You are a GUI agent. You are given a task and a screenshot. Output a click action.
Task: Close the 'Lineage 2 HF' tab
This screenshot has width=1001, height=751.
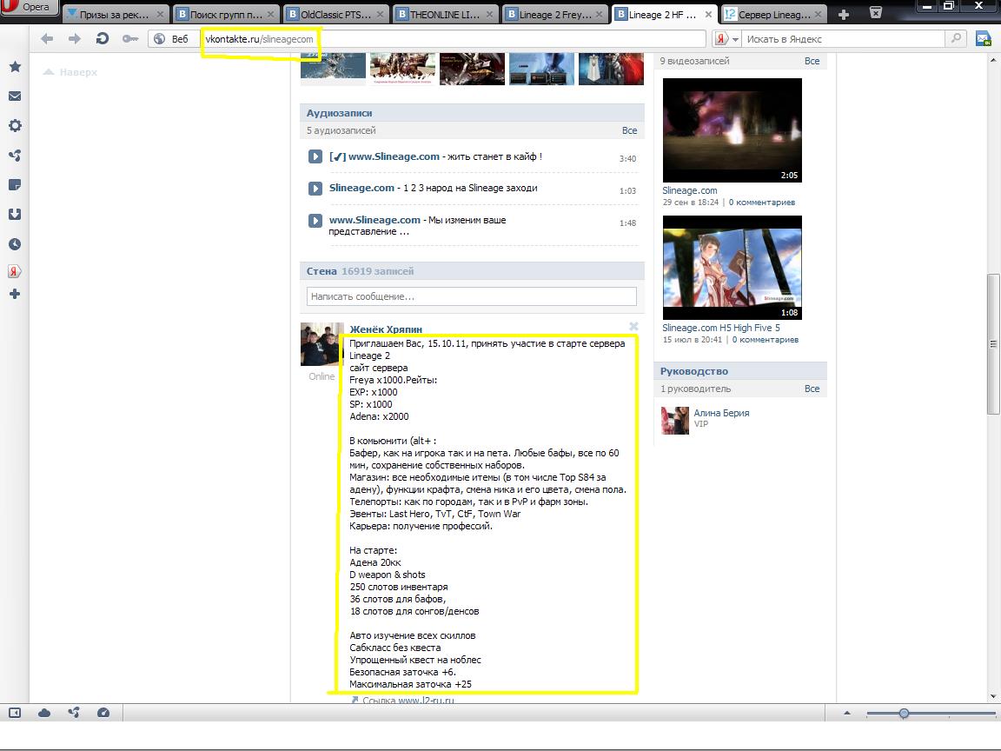tap(708, 14)
